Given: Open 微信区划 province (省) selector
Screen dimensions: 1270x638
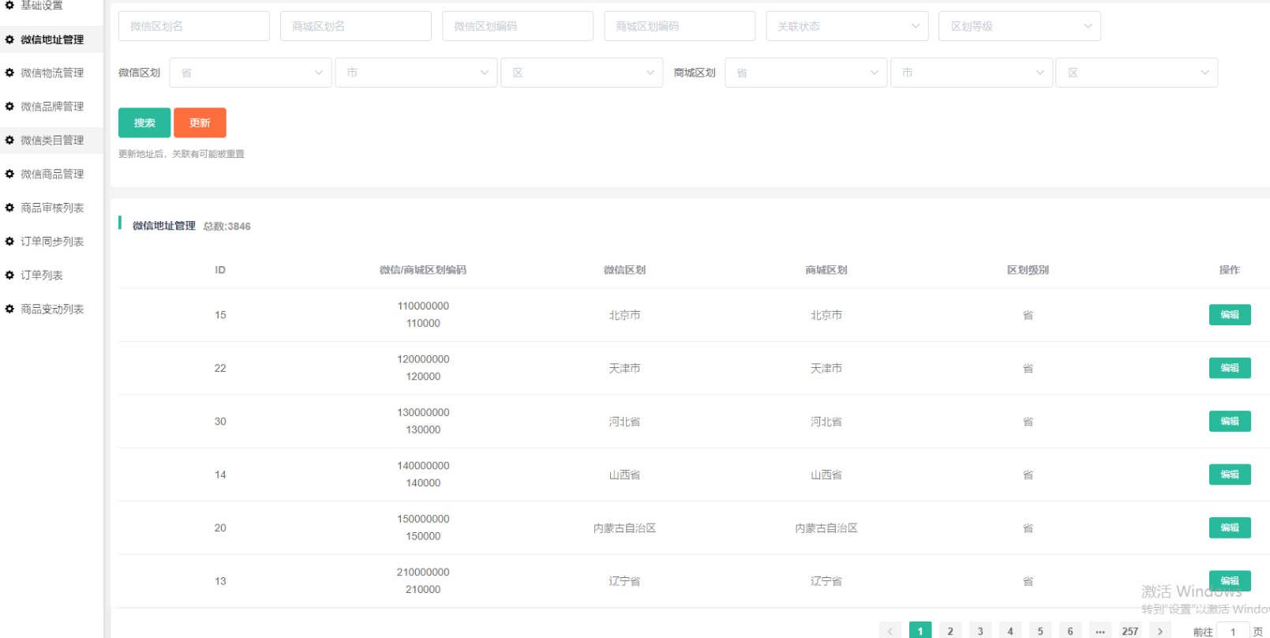Looking at the screenshot, I should click(x=250, y=73).
